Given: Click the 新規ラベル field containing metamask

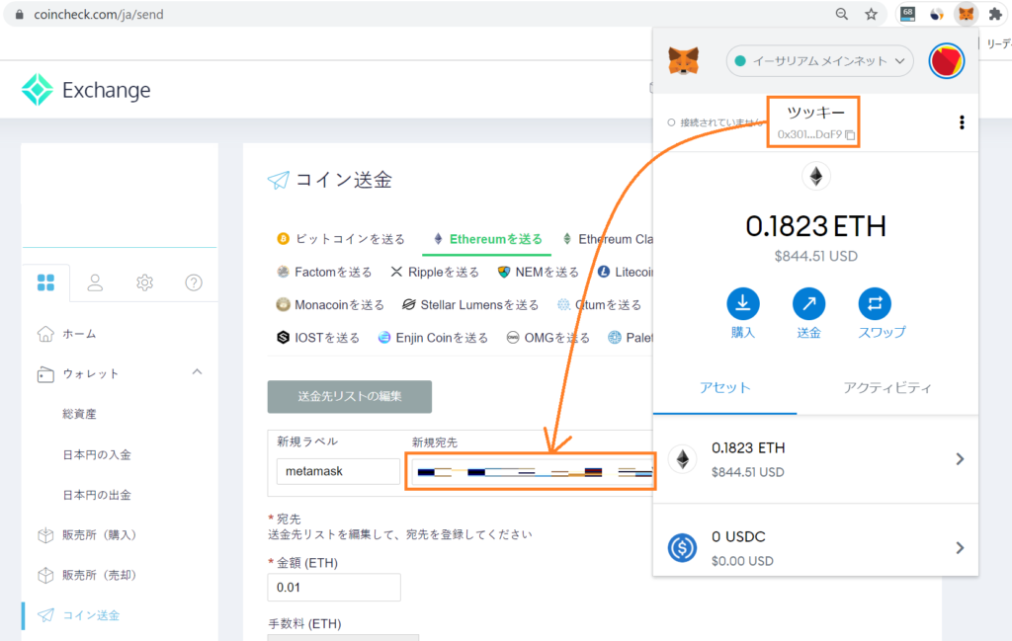Looking at the screenshot, I should [x=338, y=471].
